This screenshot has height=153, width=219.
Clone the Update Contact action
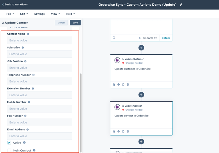(114, 131)
